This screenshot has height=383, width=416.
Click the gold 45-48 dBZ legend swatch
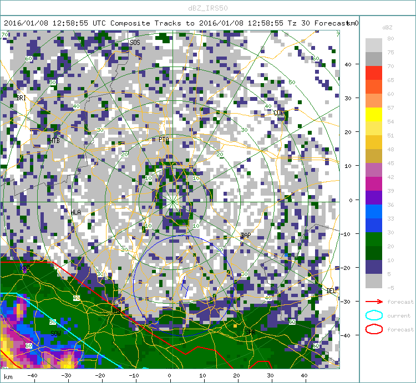pos(373,156)
